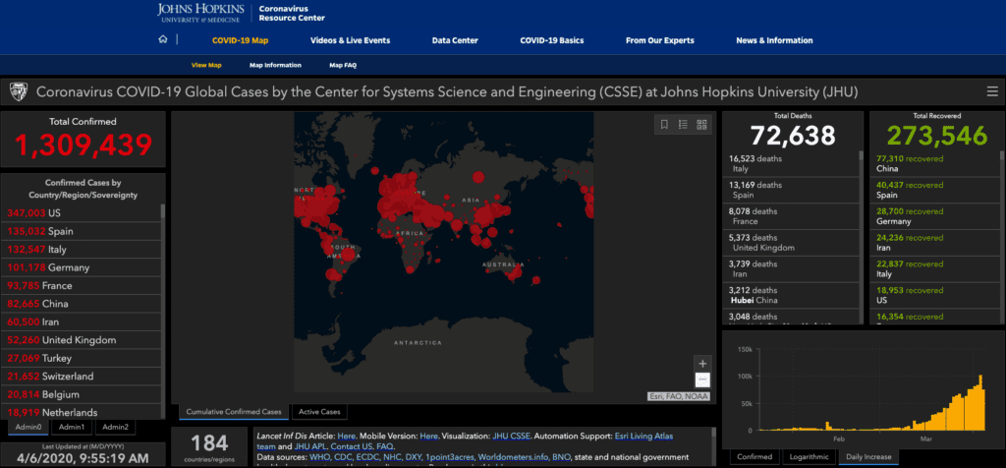Switch to the Active Cases map tab
This screenshot has width=1006, height=468.
pos(319,412)
